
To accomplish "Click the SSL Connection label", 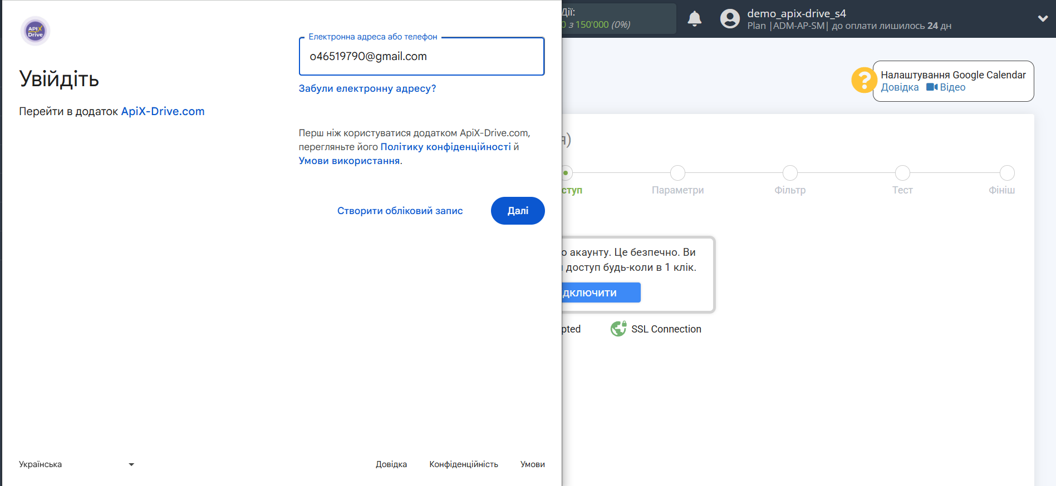I will pos(666,329).
